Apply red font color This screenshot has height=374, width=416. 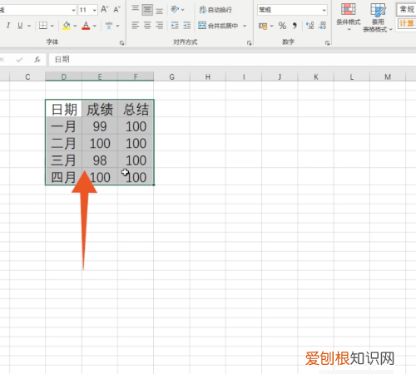click(86, 26)
